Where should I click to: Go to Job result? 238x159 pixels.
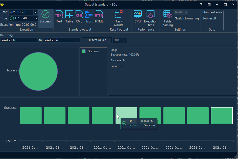pyautogui.click(x=209, y=18)
